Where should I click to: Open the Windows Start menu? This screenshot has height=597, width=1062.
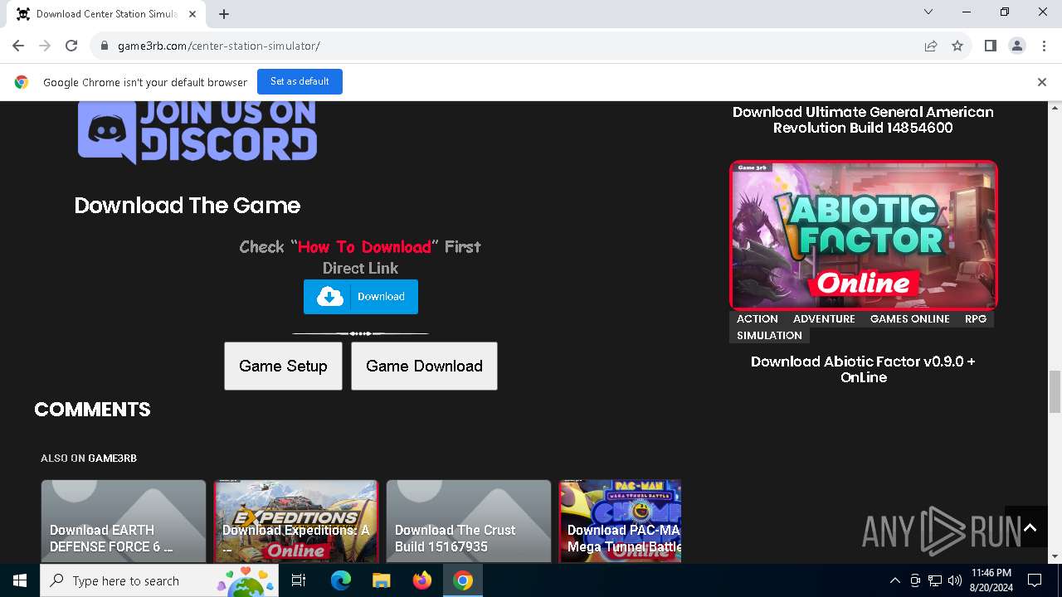tap(20, 580)
